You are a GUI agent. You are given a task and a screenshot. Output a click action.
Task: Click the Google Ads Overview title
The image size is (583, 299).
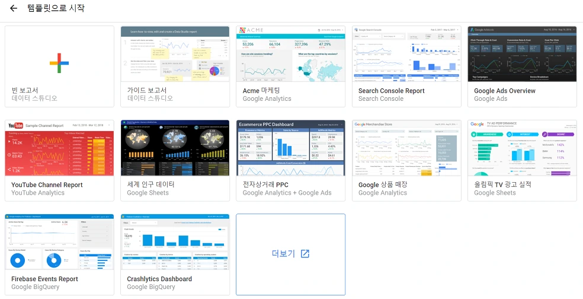pos(505,91)
